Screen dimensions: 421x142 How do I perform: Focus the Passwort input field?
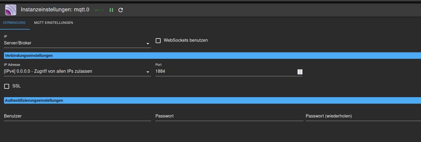click(x=229, y=116)
